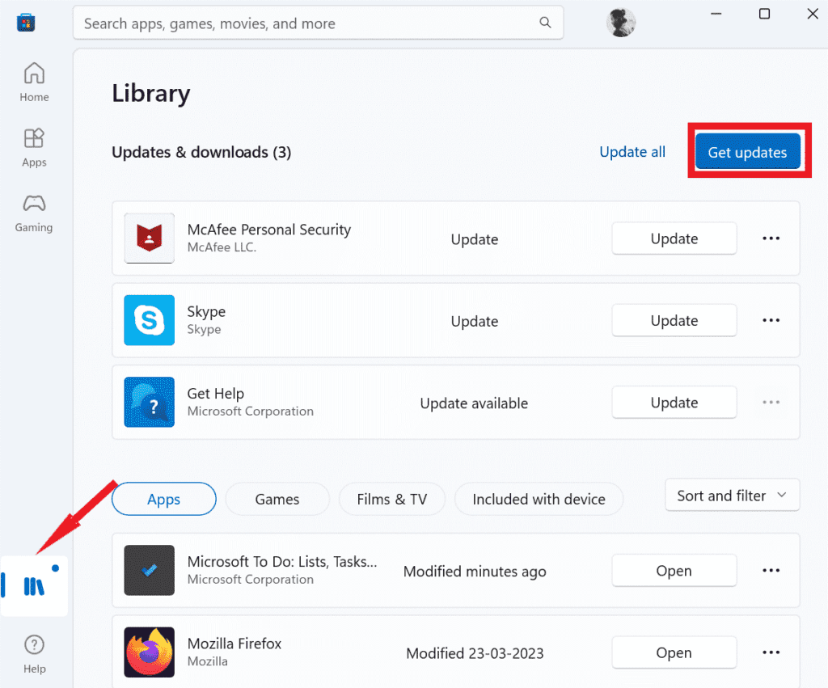Show Included with device items
Viewport: 828px width, 688px height.
pos(539,499)
